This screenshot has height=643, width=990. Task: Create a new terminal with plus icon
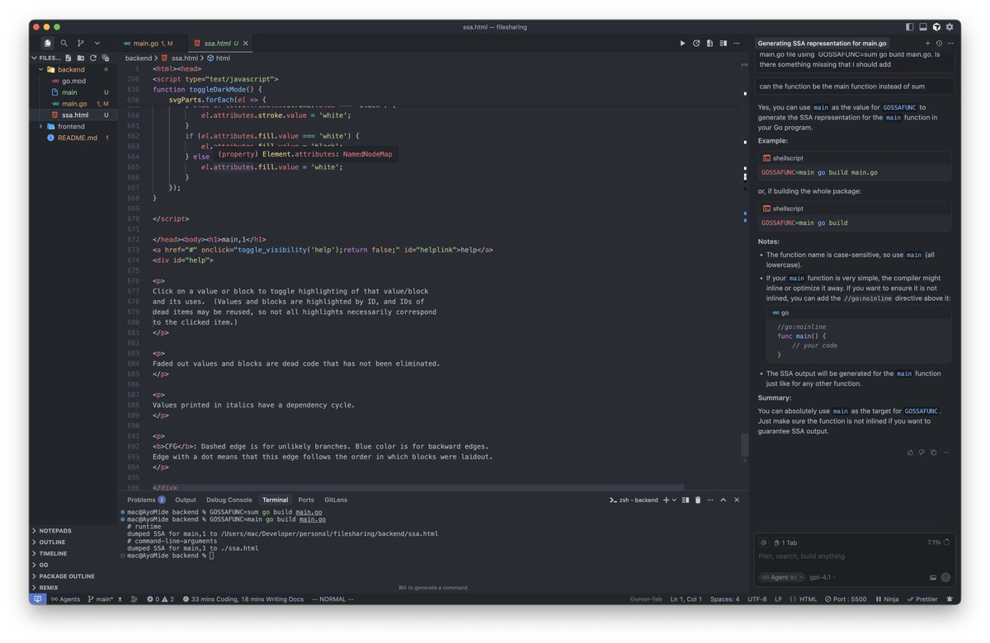click(x=666, y=500)
